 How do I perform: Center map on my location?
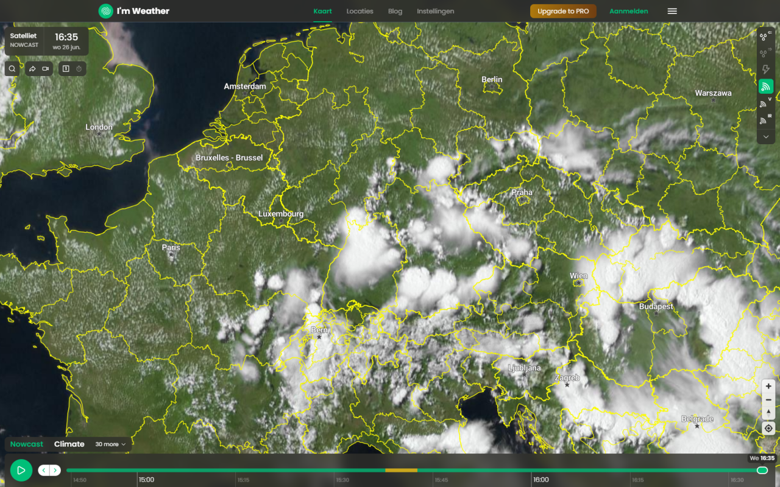coord(768,428)
